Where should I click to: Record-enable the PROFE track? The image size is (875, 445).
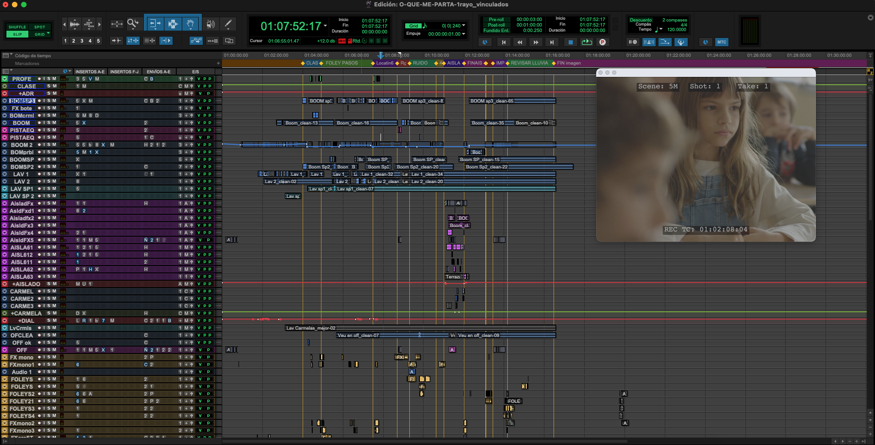click(39, 79)
